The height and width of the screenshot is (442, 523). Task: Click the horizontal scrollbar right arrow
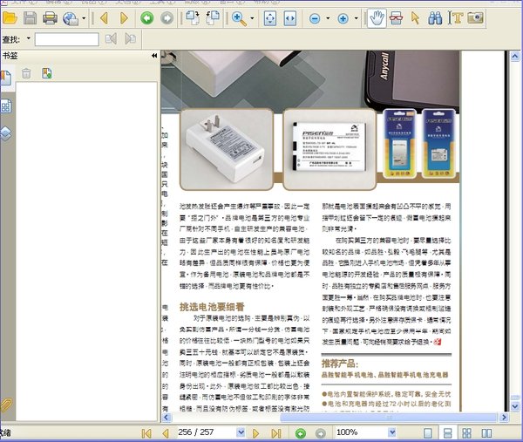click(504, 417)
